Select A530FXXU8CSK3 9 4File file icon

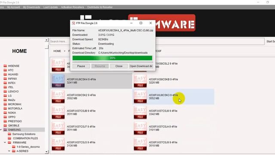140,96
